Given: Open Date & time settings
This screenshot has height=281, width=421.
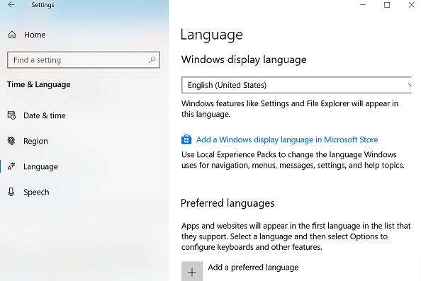Looking at the screenshot, I should click(45, 115).
